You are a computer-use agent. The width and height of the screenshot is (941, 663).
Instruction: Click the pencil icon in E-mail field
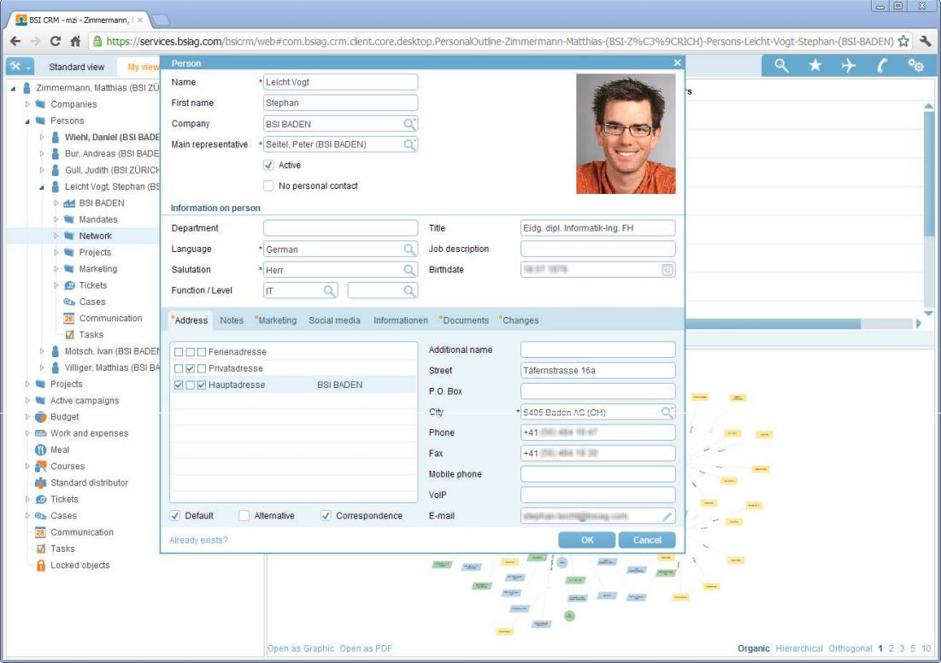(x=667, y=516)
